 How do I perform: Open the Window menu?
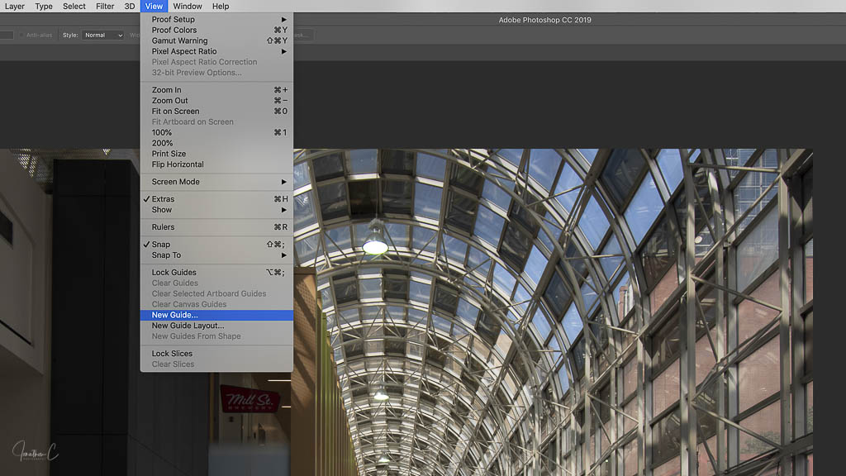tap(188, 6)
